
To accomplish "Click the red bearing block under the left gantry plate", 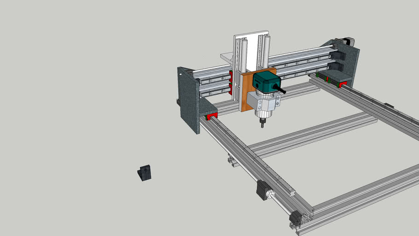I will [x=212, y=116].
